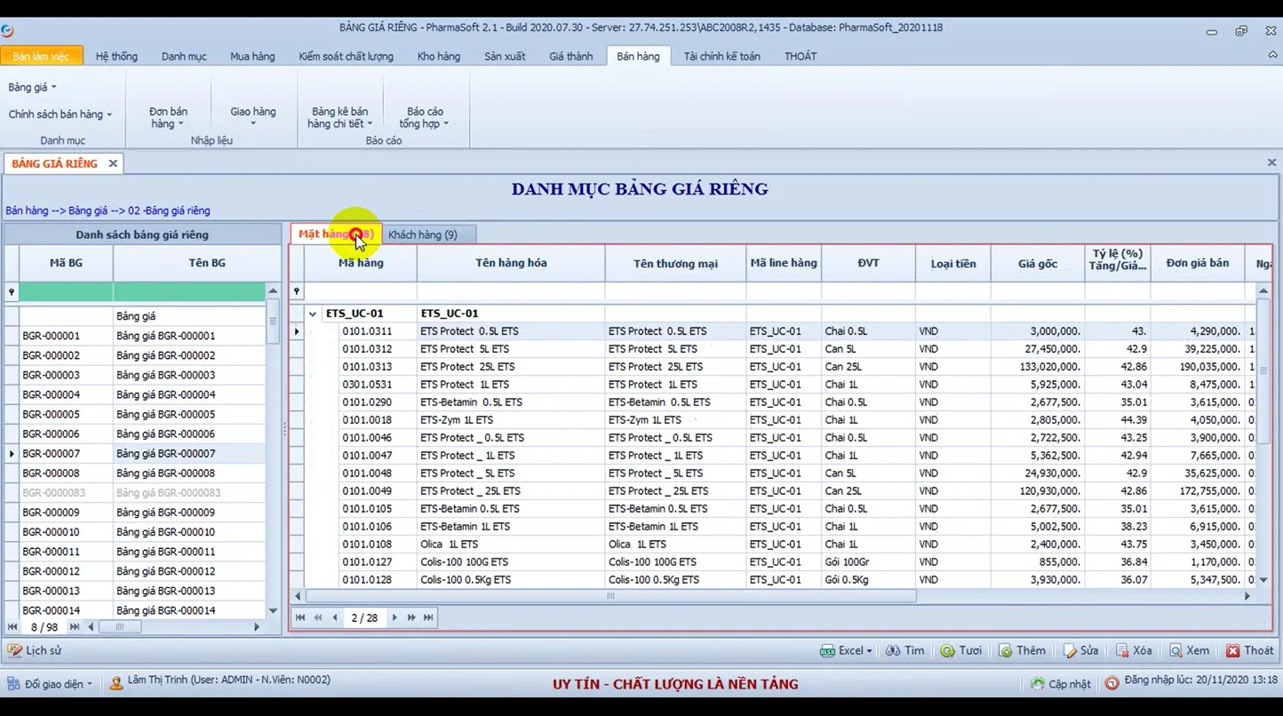Open the Kho hàng ribbon tab
Image resolution: width=1283 pixels, height=716 pixels.
439,56
